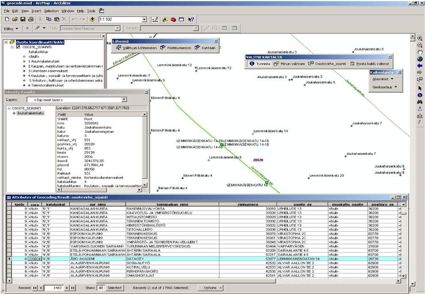Click the Postinumeroon button
Viewport: 425px width, 295px height.
pyautogui.click(x=176, y=48)
